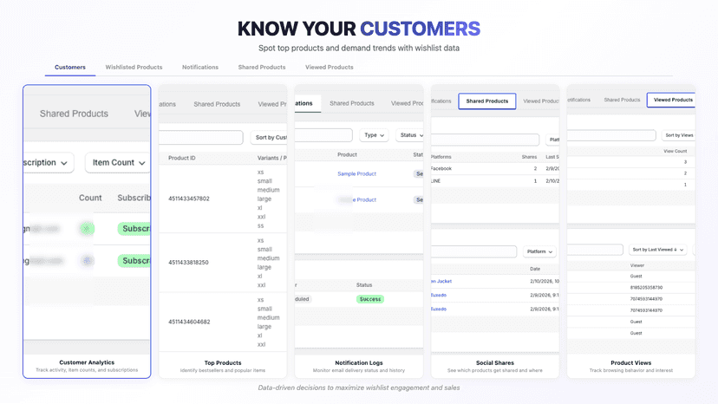718x404 pixels.
Task: Open the Status filter dropdown in Notification Logs
Action: 410,135
